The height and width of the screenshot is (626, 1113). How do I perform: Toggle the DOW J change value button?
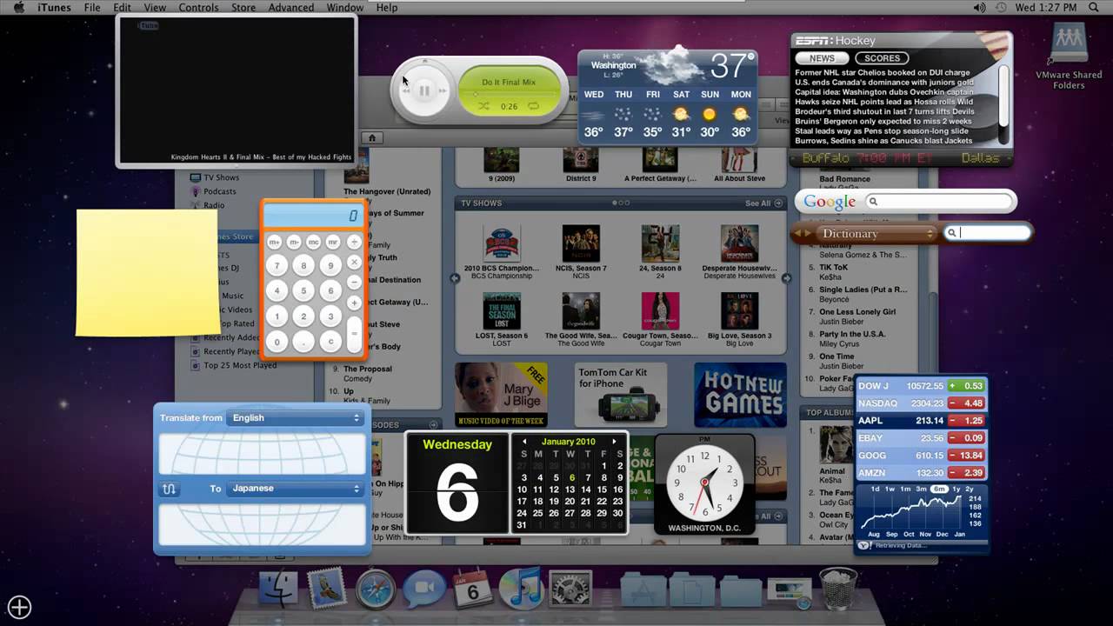click(x=966, y=386)
